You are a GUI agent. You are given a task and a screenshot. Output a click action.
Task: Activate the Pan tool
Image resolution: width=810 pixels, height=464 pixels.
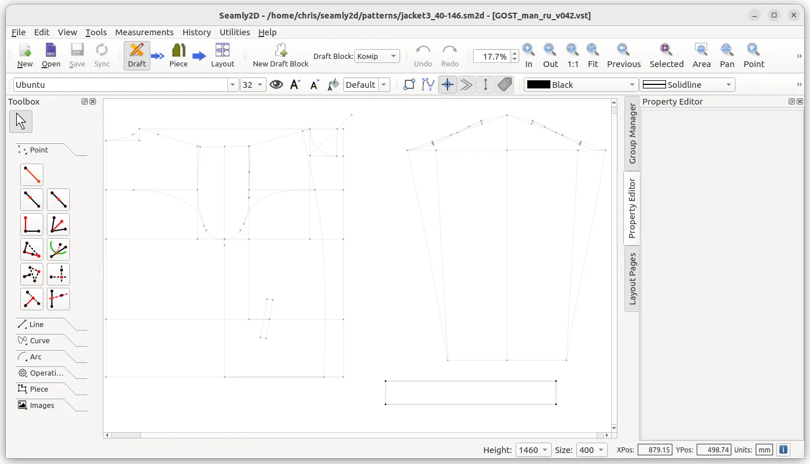pos(727,56)
